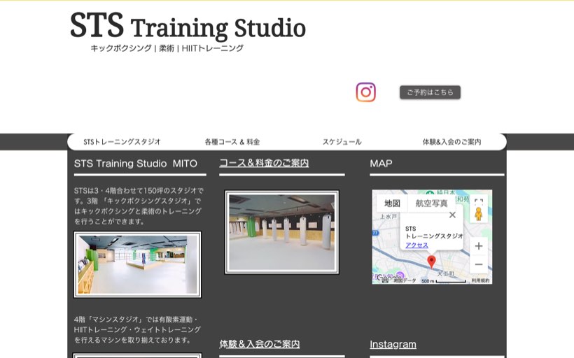Toggle fullscreen map view
The image size is (574, 358).
479,201
